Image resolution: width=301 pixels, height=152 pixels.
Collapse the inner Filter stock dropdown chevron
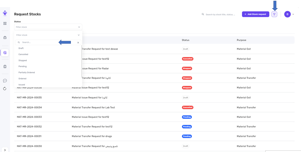78,35
